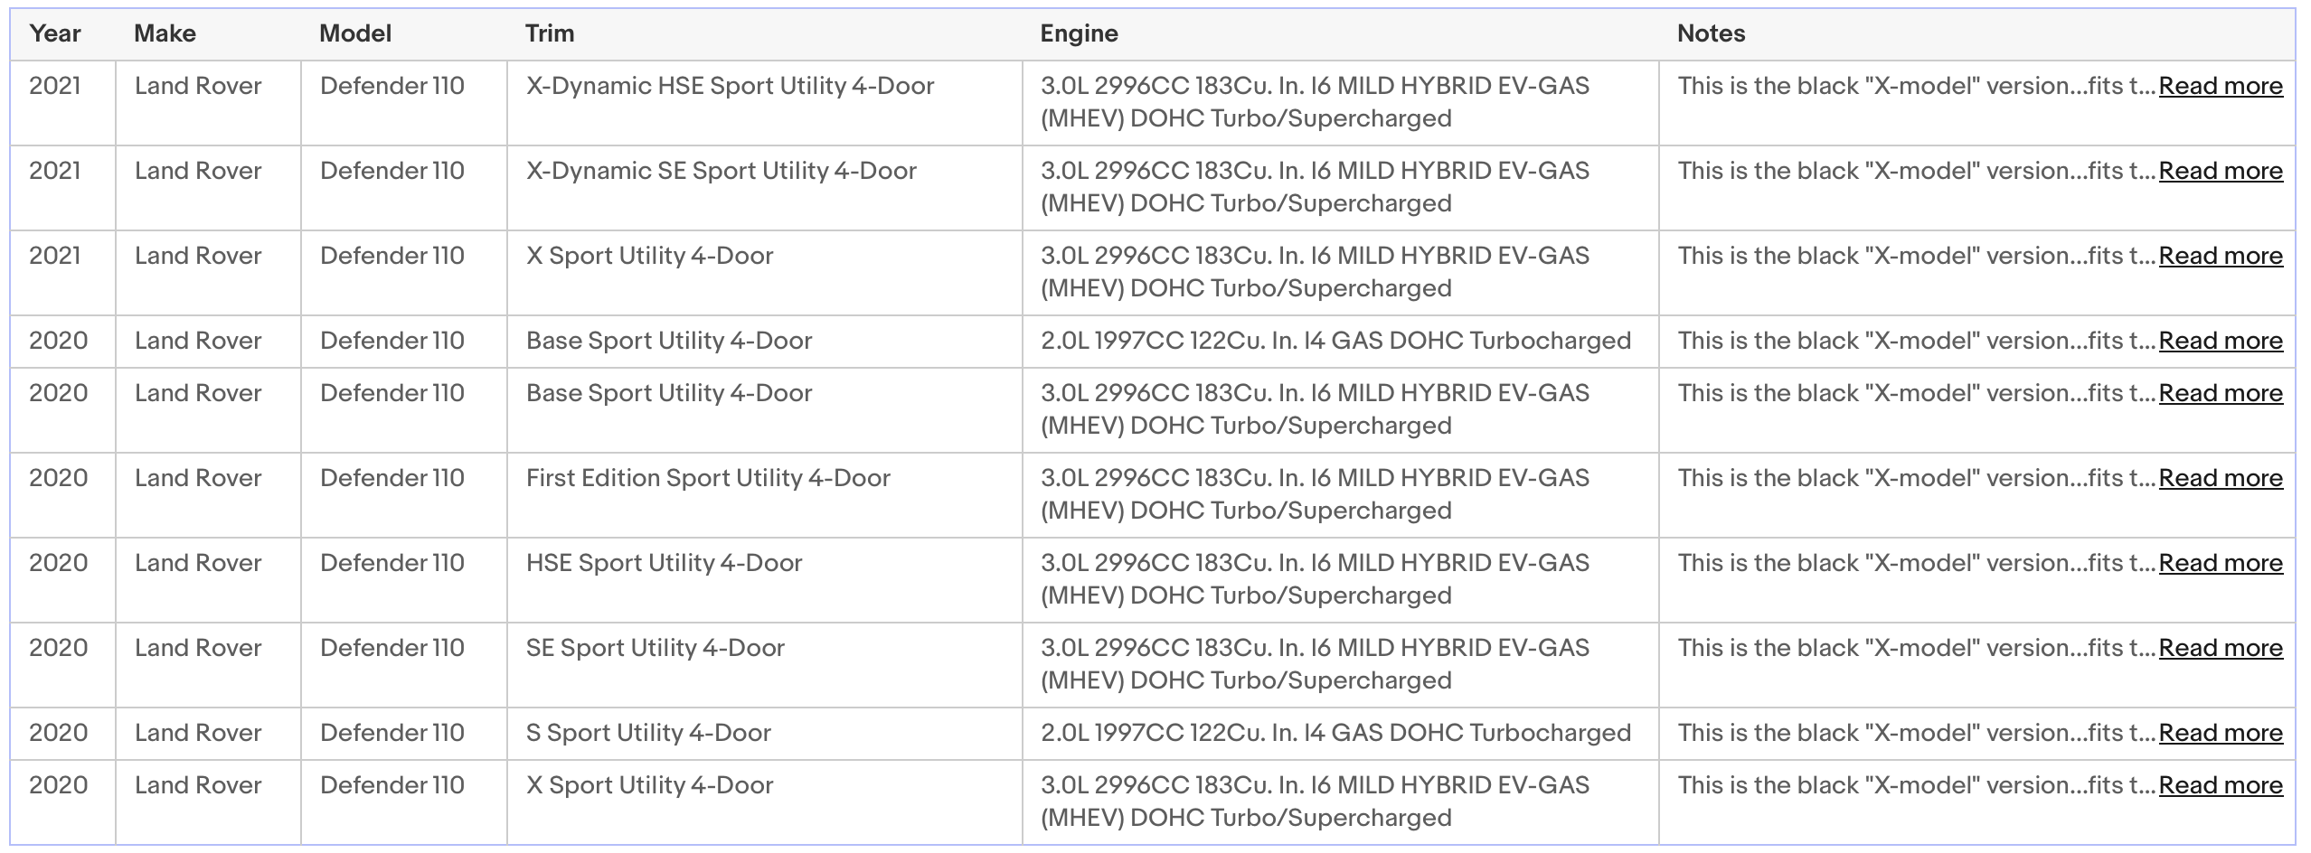Click the Model column header
Viewport: 2311px width, 853px height.
pyautogui.click(x=355, y=33)
